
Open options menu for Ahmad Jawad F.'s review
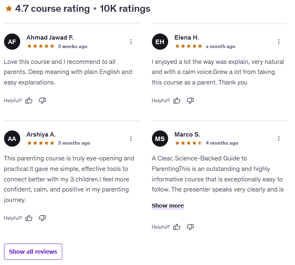click(131, 42)
